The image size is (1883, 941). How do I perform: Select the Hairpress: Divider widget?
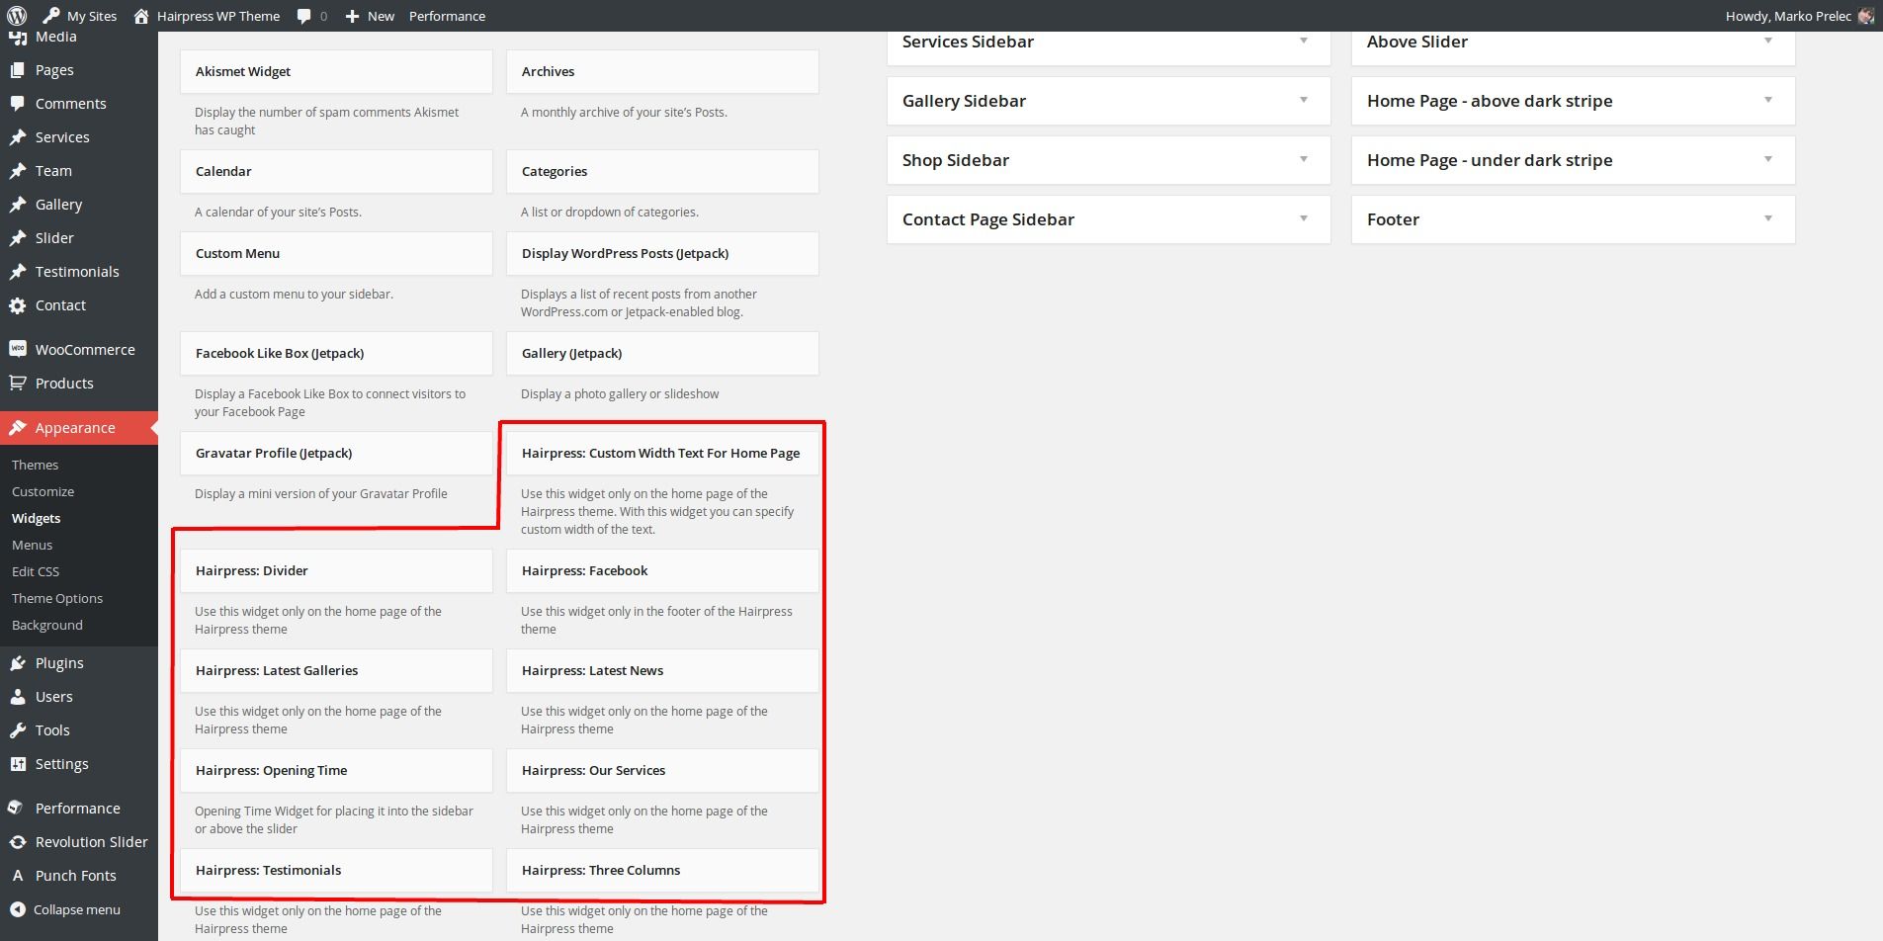[x=336, y=571]
